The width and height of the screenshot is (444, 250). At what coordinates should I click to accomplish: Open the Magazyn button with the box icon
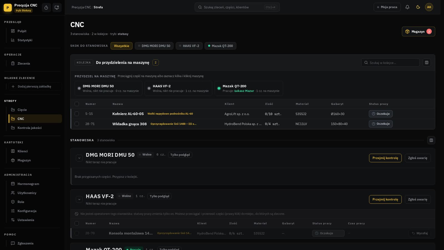418,31
